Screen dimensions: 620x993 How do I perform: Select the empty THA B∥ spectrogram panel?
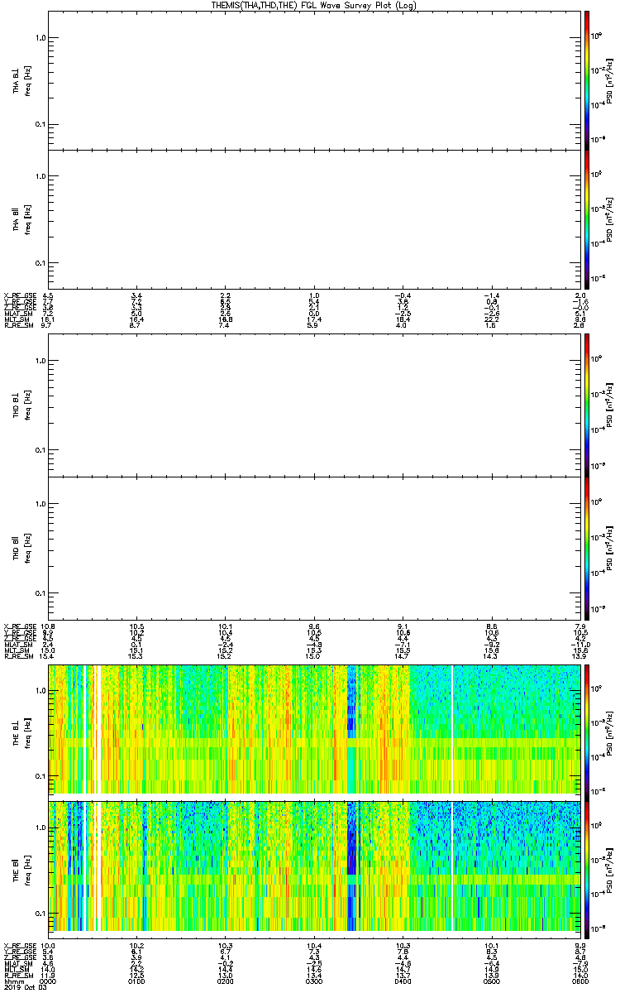pyautogui.click(x=313, y=219)
